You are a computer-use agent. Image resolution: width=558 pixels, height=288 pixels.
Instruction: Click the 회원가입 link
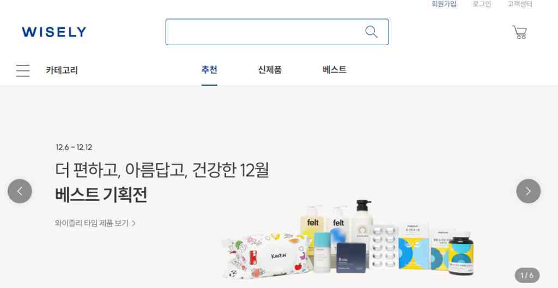[x=444, y=4]
